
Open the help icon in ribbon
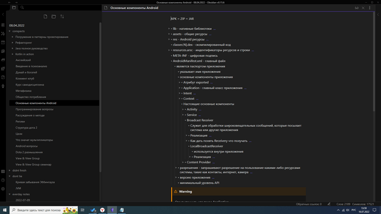(x=3, y=180)
